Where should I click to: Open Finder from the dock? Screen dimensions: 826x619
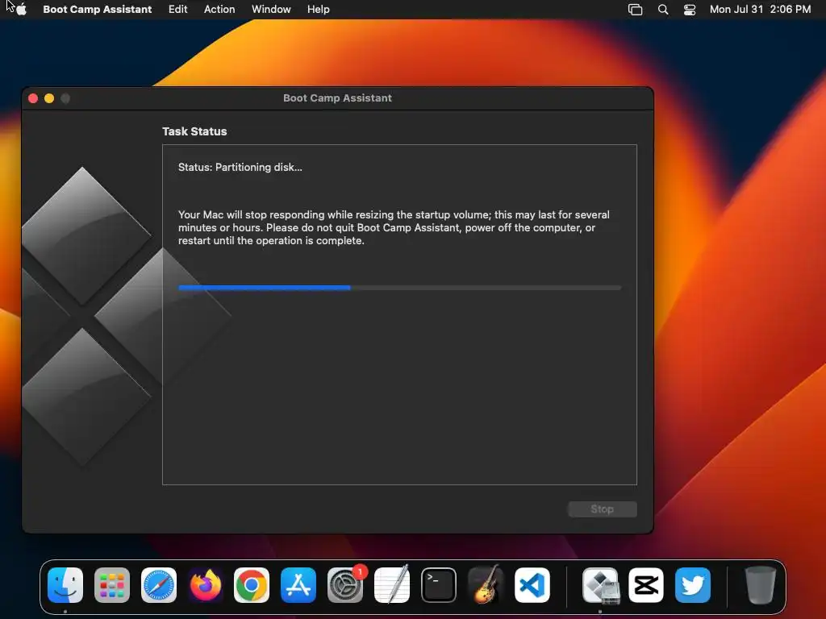(x=65, y=585)
